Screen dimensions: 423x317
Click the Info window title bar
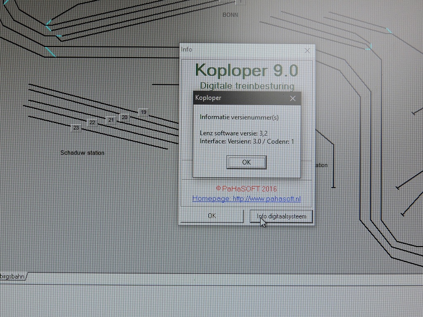(240, 50)
